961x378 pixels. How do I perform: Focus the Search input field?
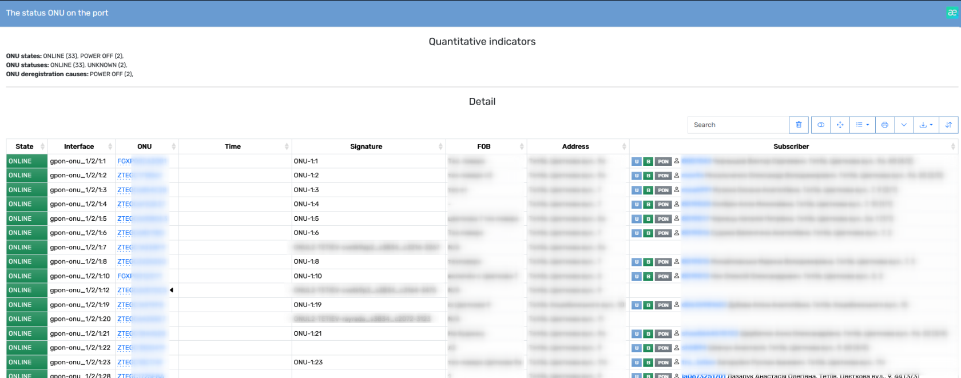tap(738, 125)
